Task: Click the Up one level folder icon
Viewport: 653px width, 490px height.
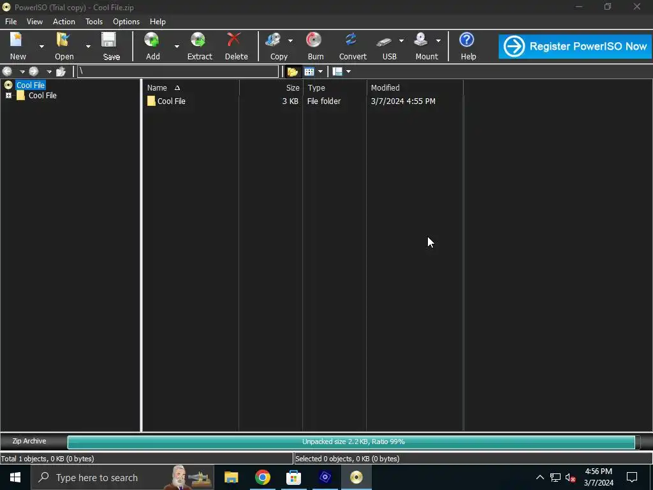Action: tap(61, 71)
